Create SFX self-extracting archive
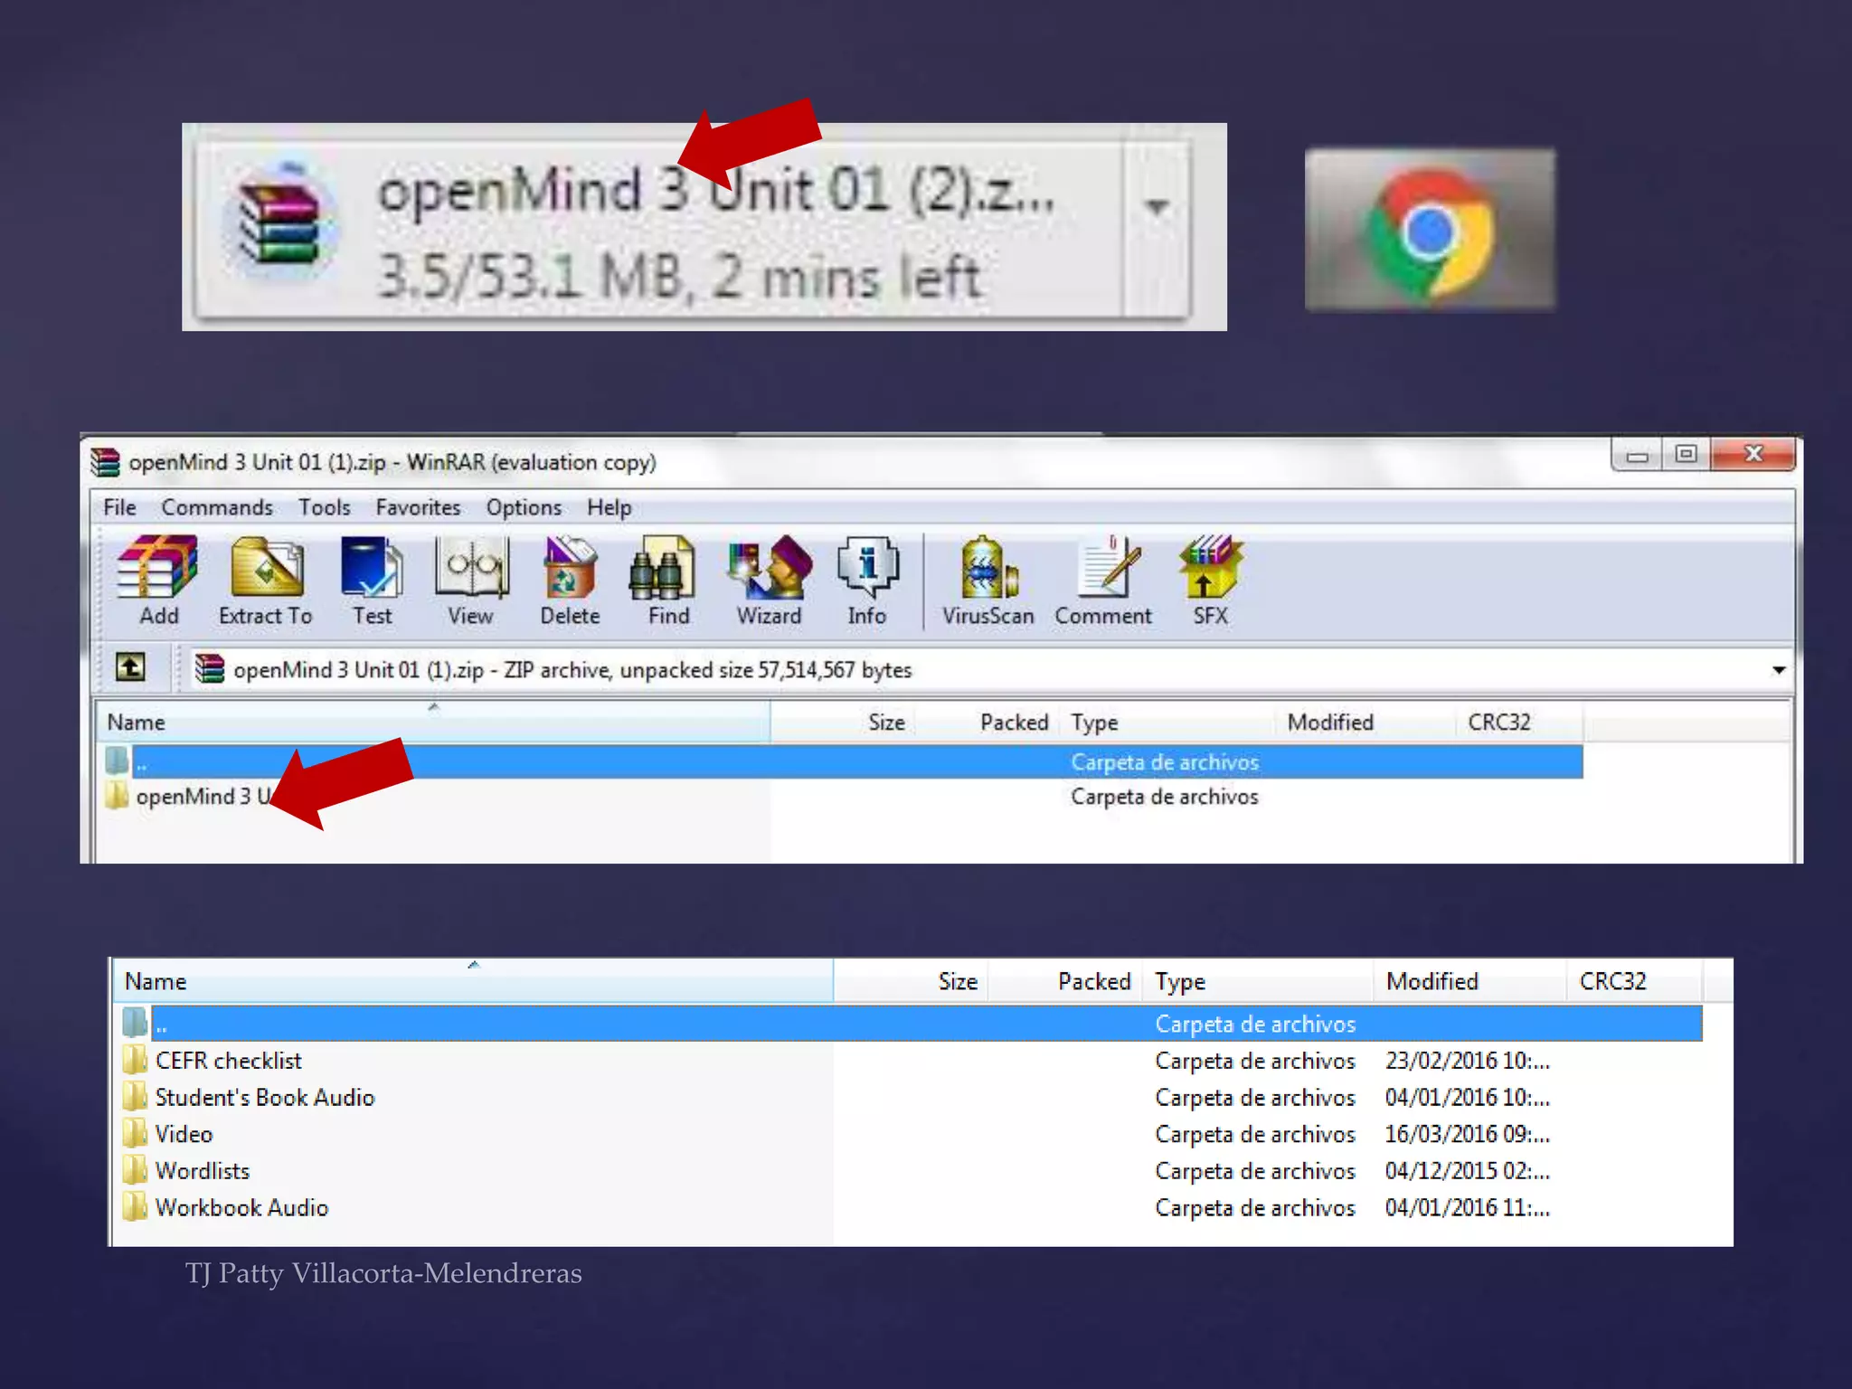This screenshot has width=1852, height=1389. coord(1210,579)
